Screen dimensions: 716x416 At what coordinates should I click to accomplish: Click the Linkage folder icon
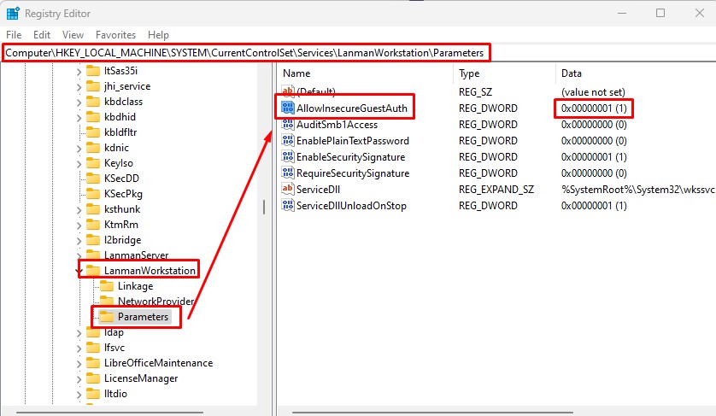click(107, 286)
